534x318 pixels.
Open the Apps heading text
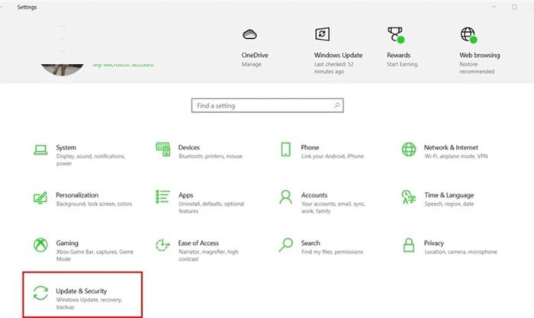click(x=185, y=195)
